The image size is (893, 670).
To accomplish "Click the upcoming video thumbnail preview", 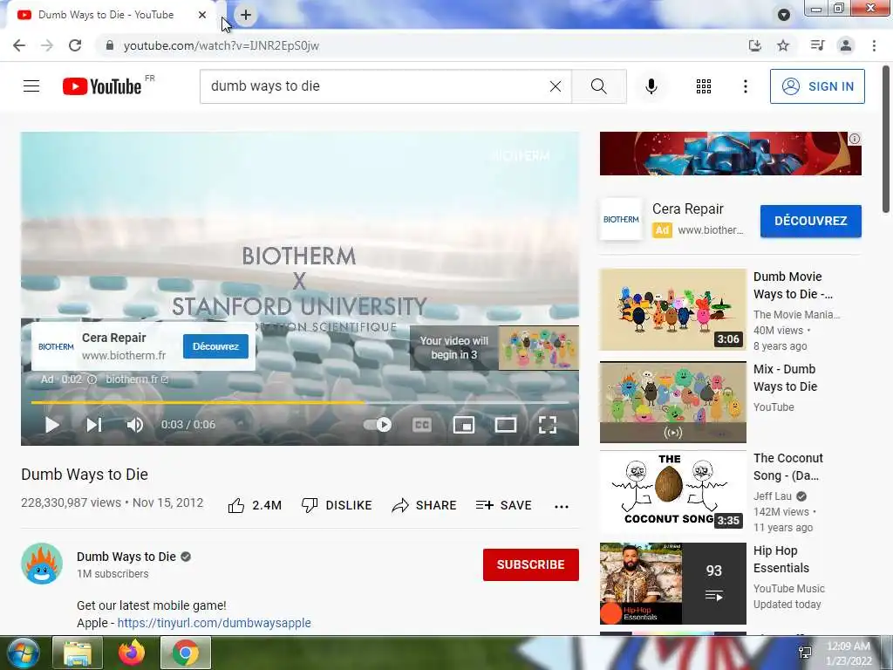I will (539, 348).
